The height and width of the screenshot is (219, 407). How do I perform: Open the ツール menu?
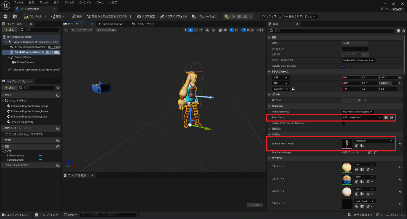point(100,2)
